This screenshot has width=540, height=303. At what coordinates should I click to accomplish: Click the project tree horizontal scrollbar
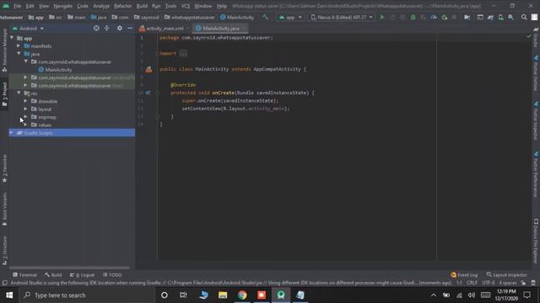point(69,268)
